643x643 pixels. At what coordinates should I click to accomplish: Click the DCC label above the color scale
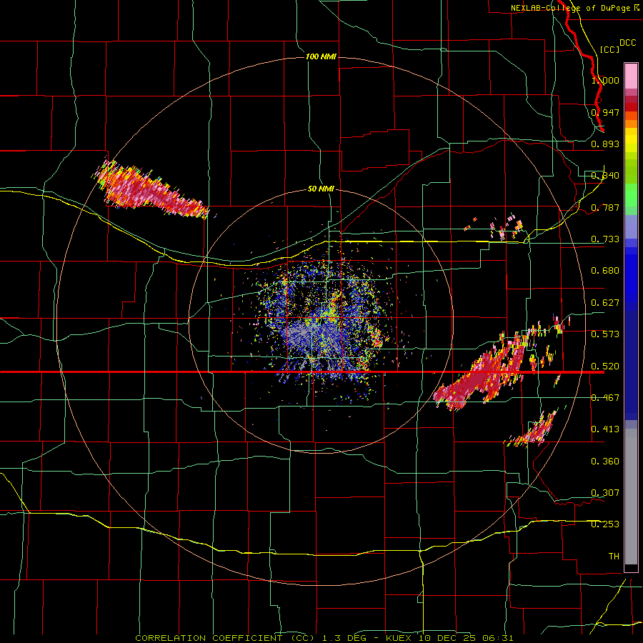[627, 43]
